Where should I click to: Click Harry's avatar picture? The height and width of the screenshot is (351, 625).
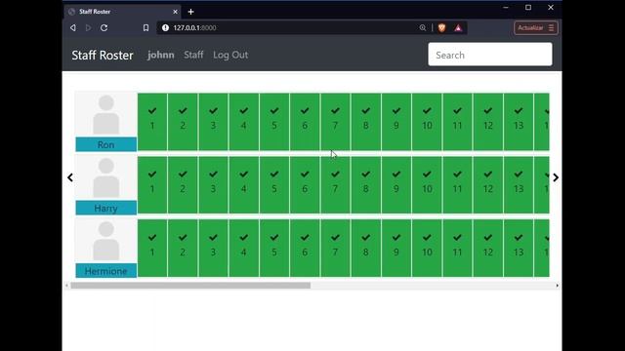coord(106,177)
